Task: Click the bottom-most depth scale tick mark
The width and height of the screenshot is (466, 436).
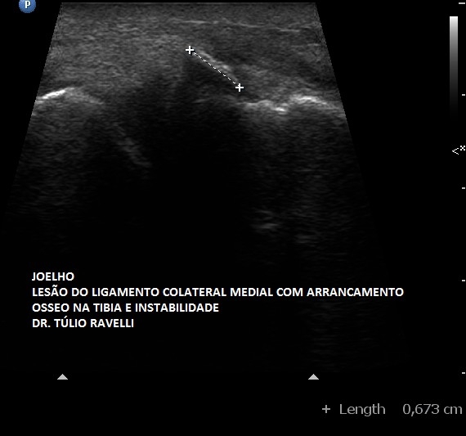Action: [x=464, y=373]
